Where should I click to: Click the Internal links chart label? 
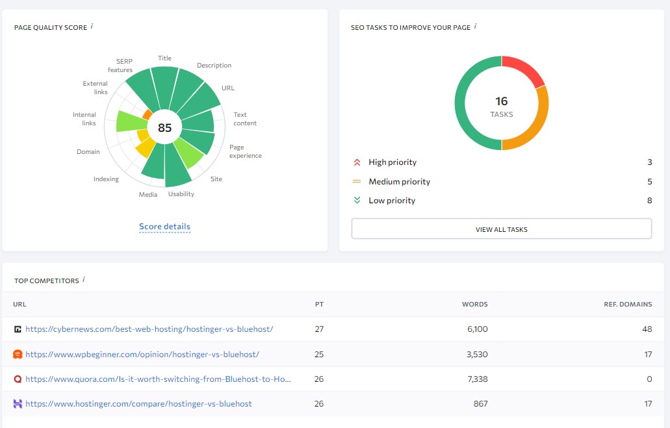(84, 119)
